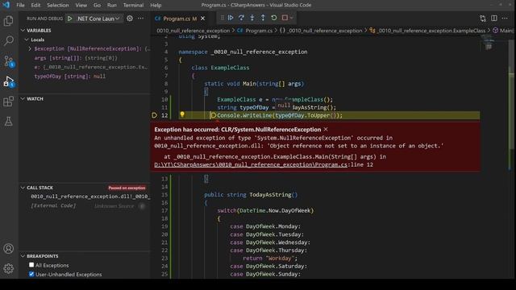Open the Manage gear at bottom left
Image resolution: width=516 pixels, height=290 pixels.
8,268
